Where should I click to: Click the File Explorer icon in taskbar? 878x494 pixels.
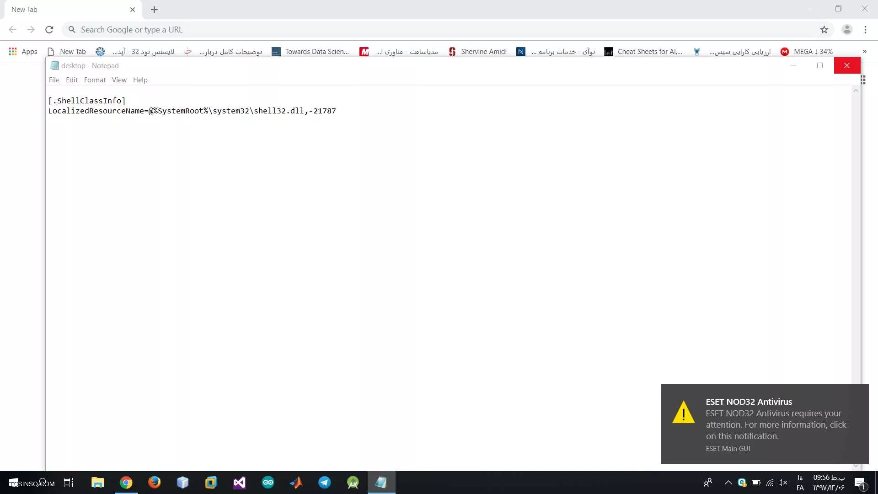coord(98,483)
